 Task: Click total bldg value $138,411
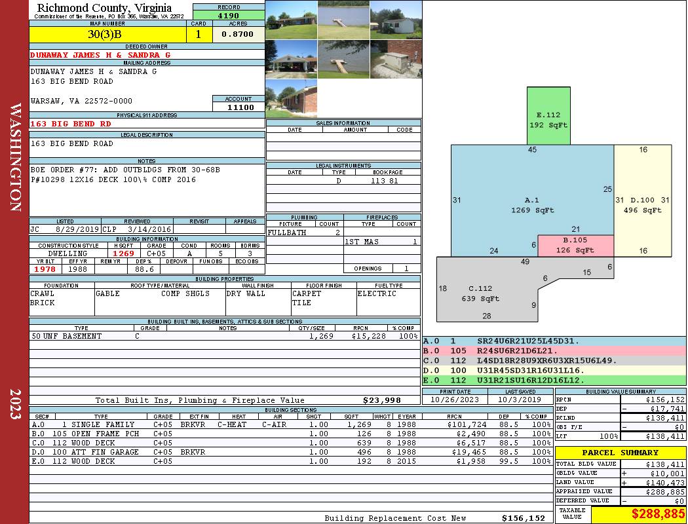[665, 464]
